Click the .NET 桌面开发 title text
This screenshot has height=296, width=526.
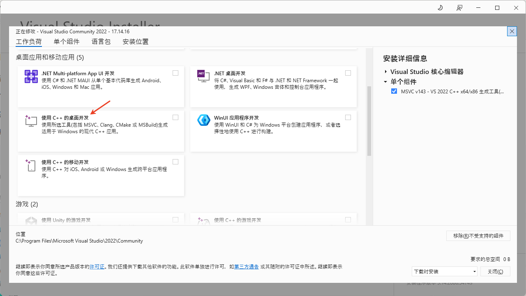click(230, 73)
